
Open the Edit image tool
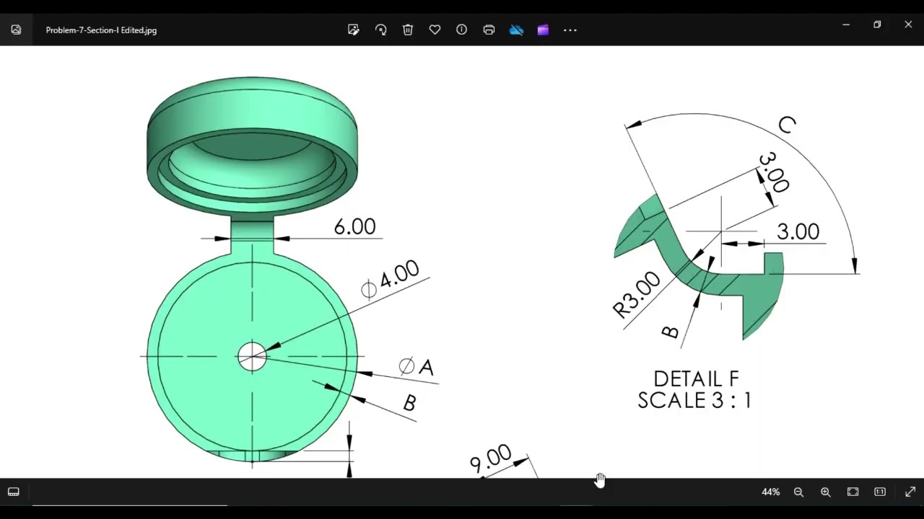353,30
